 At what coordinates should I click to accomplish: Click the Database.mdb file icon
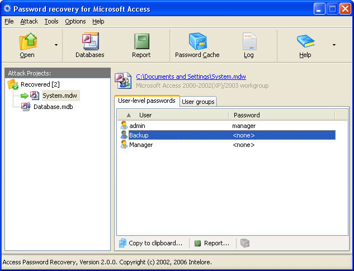pyautogui.click(x=26, y=107)
